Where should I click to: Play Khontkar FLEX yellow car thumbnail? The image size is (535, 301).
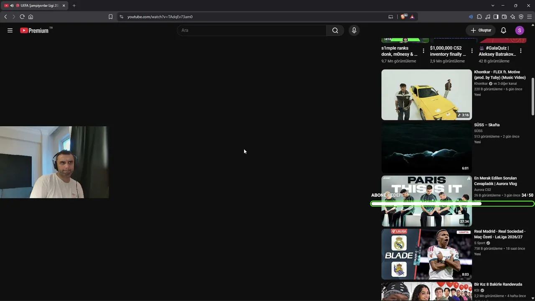pos(426,95)
